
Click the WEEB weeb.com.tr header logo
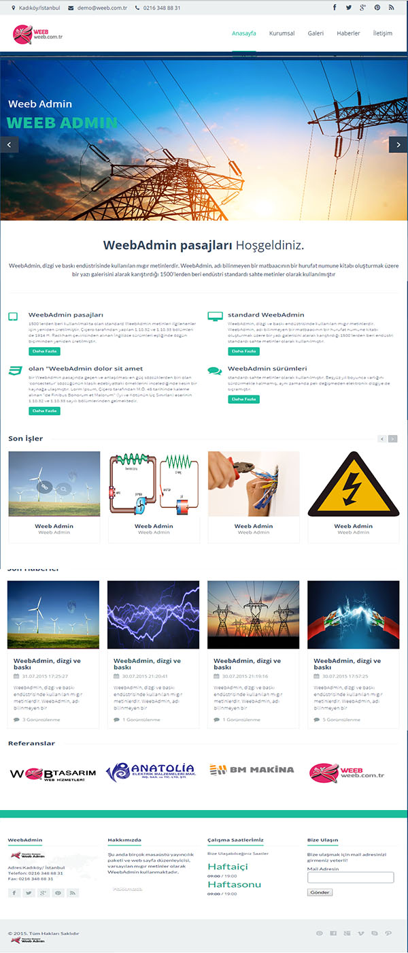click(37, 33)
